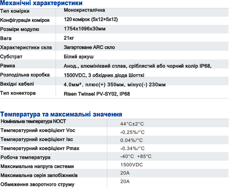Click the value '-0.34%/°C'
229x188 pixels.
[133, 149]
